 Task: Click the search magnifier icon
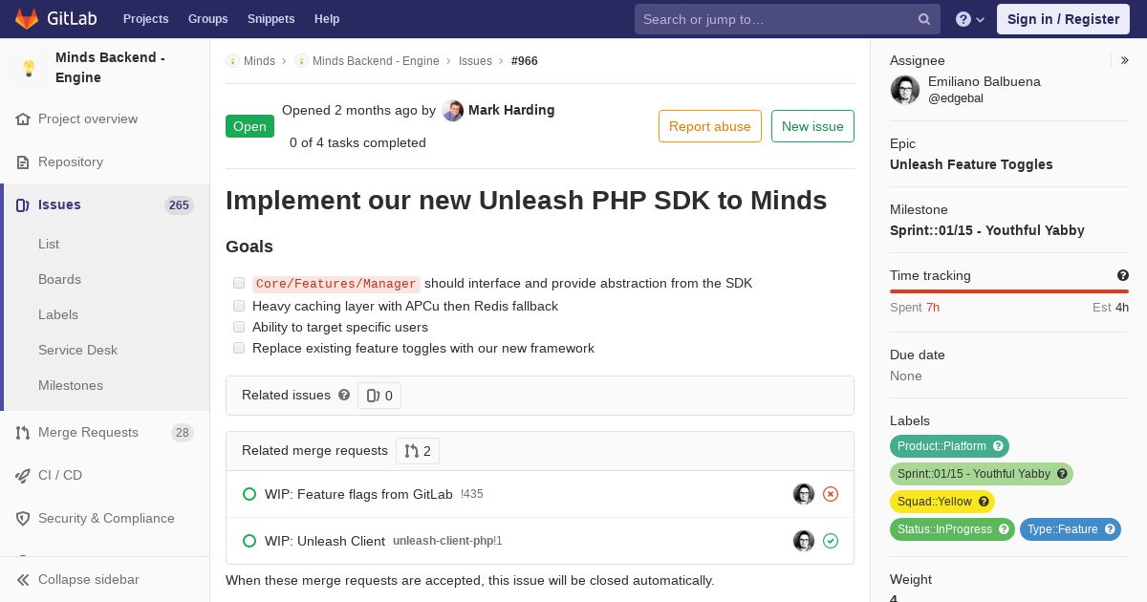point(924,19)
